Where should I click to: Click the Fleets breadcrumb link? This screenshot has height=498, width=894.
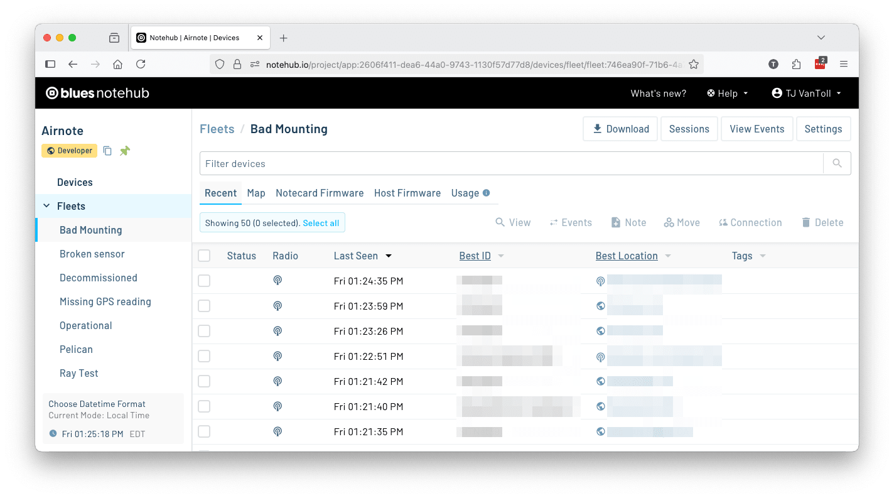coord(217,129)
